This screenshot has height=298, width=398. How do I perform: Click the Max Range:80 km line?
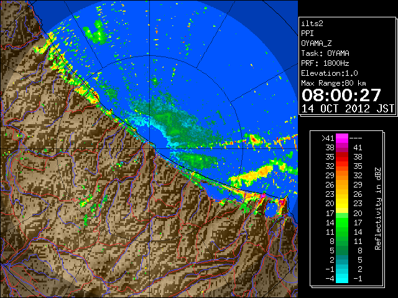pos(333,83)
